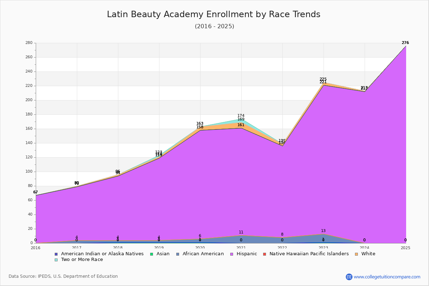Click the CTC logo icon
429x286 pixels.
pos(349,277)
